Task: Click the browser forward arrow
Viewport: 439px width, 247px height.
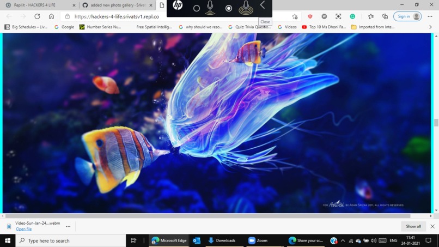Action: pyautogui.click(x=23, y=16)
